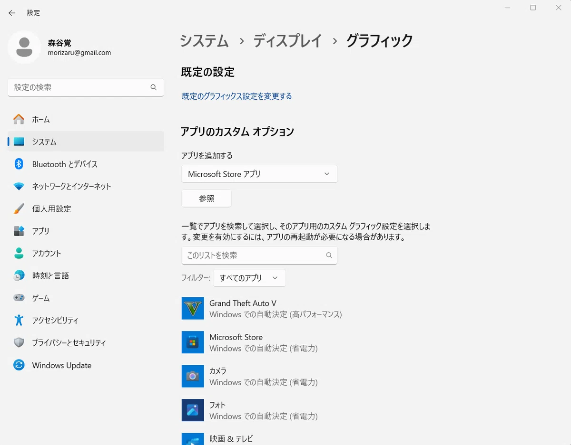Click the system monitor icon beside システム
The width and height of the screenshot is (571, 445).
pos(19,142)
